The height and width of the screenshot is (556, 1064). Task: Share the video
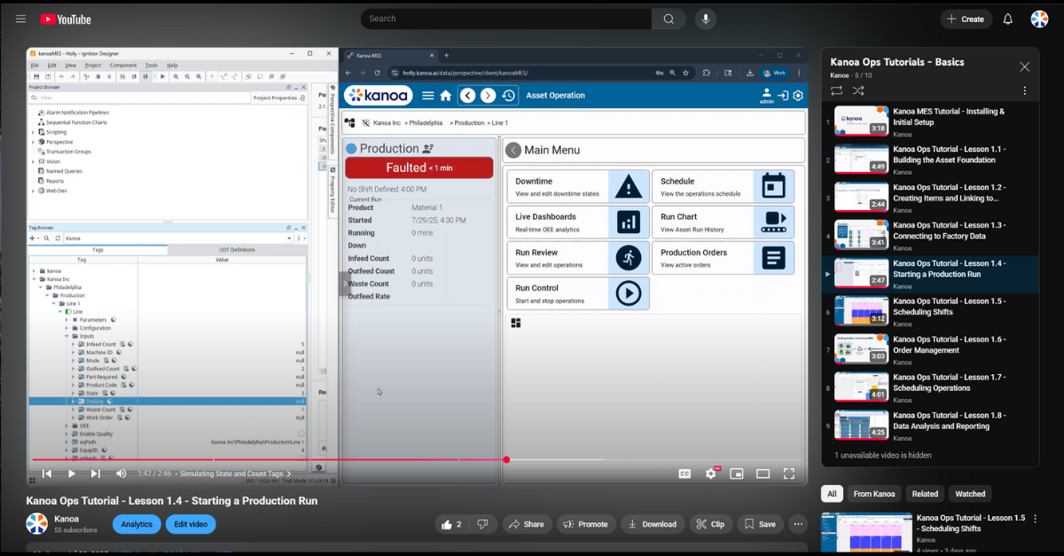tap(527, 524)
